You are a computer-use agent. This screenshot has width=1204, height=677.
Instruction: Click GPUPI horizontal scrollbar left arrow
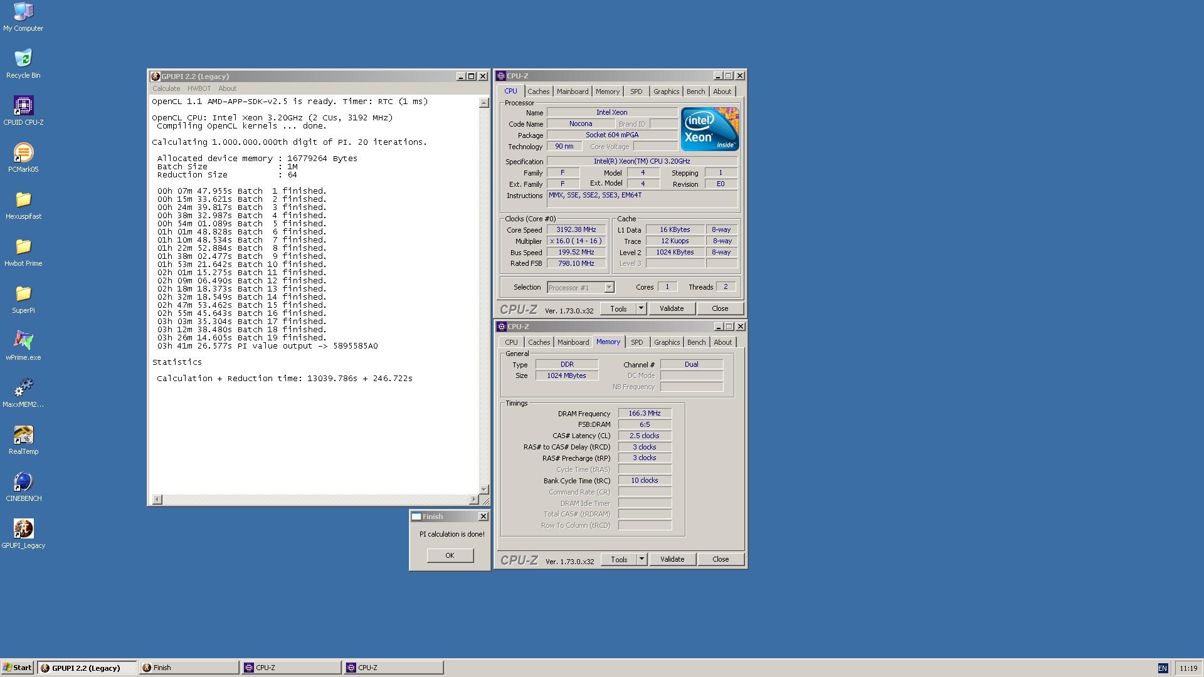[x=157, y=500]
